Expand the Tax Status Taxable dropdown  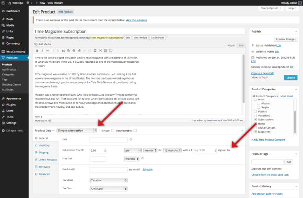pyautogui.click(x=108, y=180)
